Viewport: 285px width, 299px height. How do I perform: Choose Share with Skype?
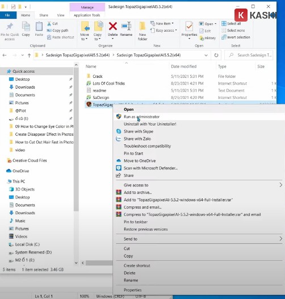[x=139, y=131]
